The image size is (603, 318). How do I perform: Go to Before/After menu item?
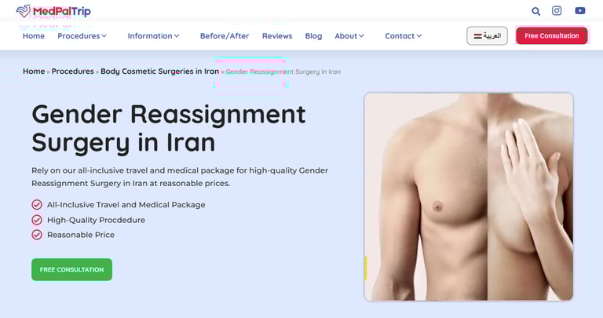click(x=225, y=36)
